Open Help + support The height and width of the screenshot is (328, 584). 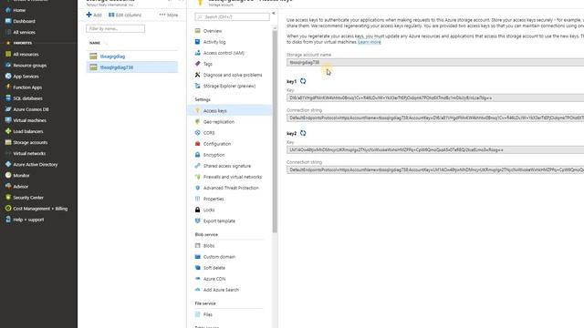[x=28, y=220]
